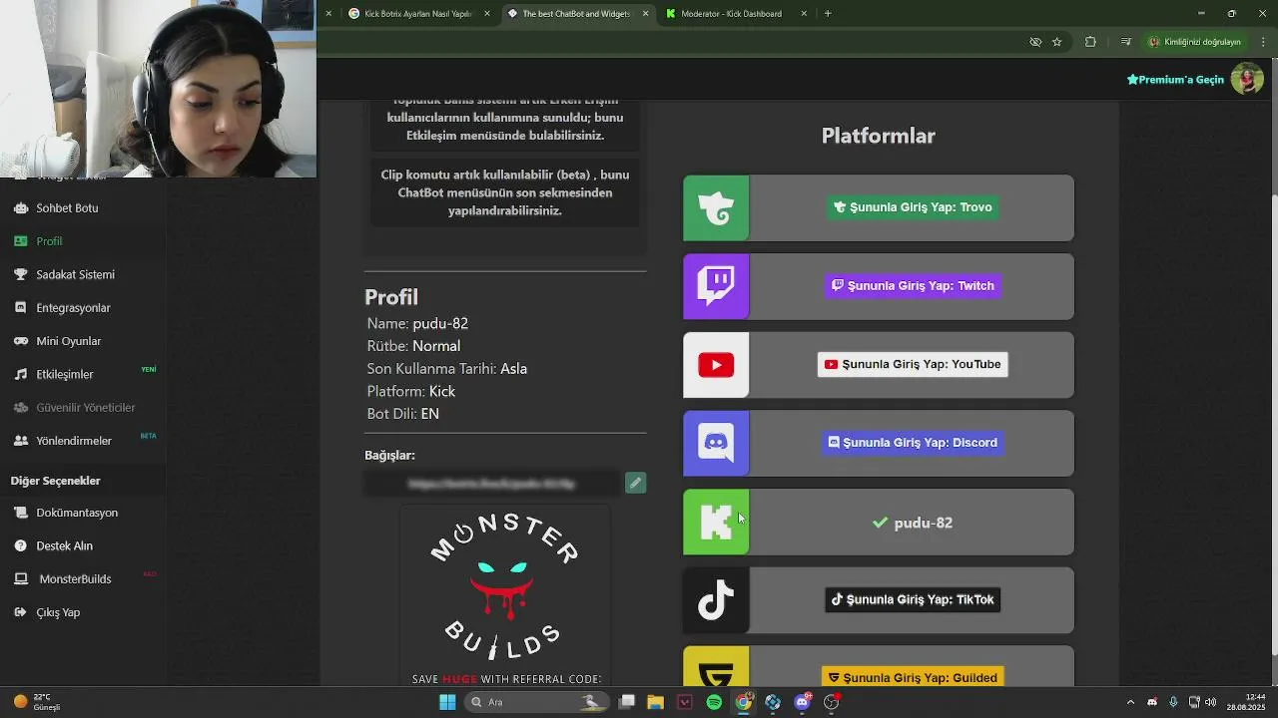Click Kimliğinizi doğrulayın profile button
This screenshot has width=1278, height=718.
pos(1195,42)
